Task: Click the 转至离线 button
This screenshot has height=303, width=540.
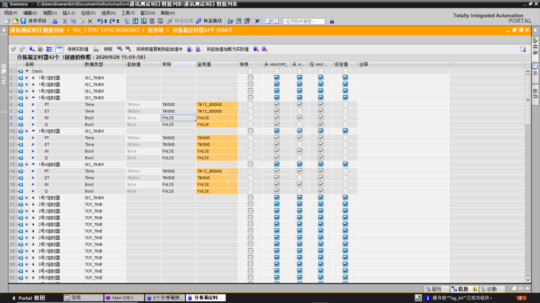Action: (x=209, y=21)
